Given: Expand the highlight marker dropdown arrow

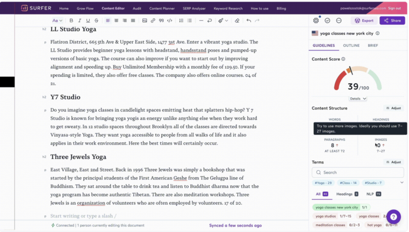Looking at the screenshot, I should (x=226, y=20).
